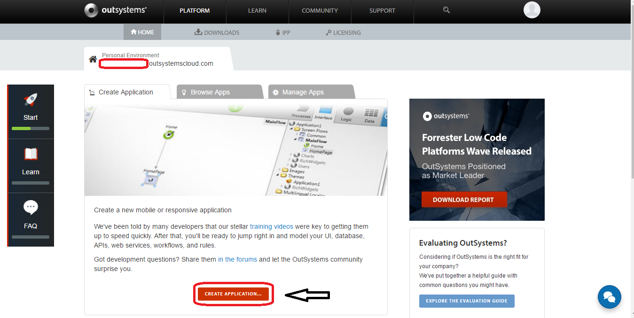
Task: Click the 'Personal Environment' label
Action: (131, 55)
